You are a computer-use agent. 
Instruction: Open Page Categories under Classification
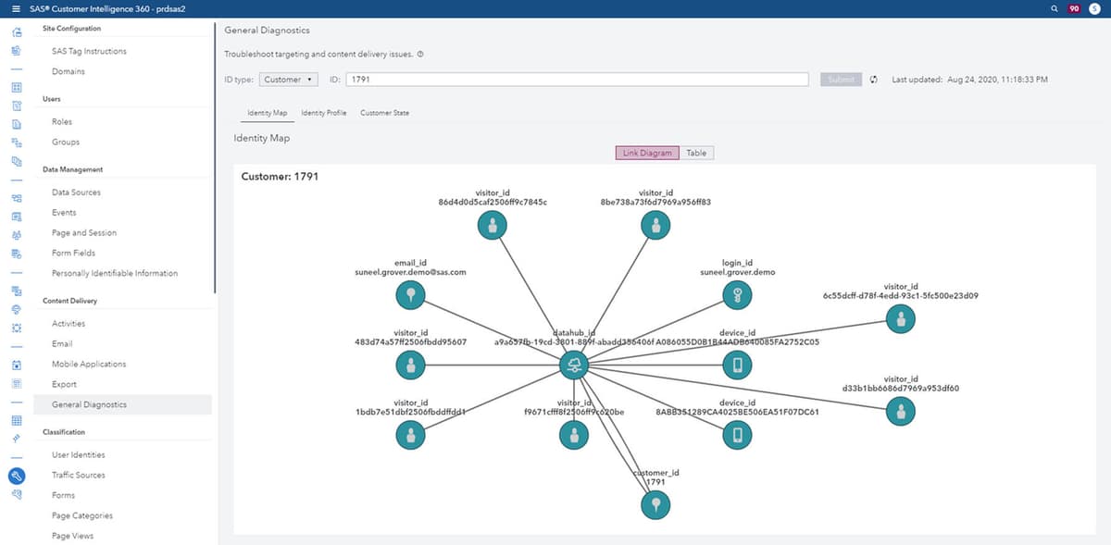click(x=82, y=515)
